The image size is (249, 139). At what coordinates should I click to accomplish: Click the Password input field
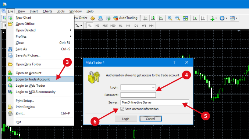pyautogui.click(x=138, y=95)
